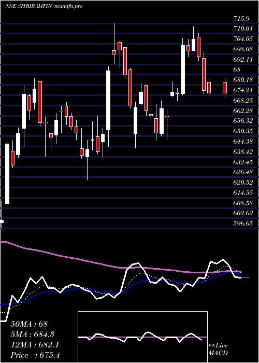Image resolution: width=259 pixels, height=363 pixels.
Task: Click the 662.28 axis value
Action: click(243, 110)
